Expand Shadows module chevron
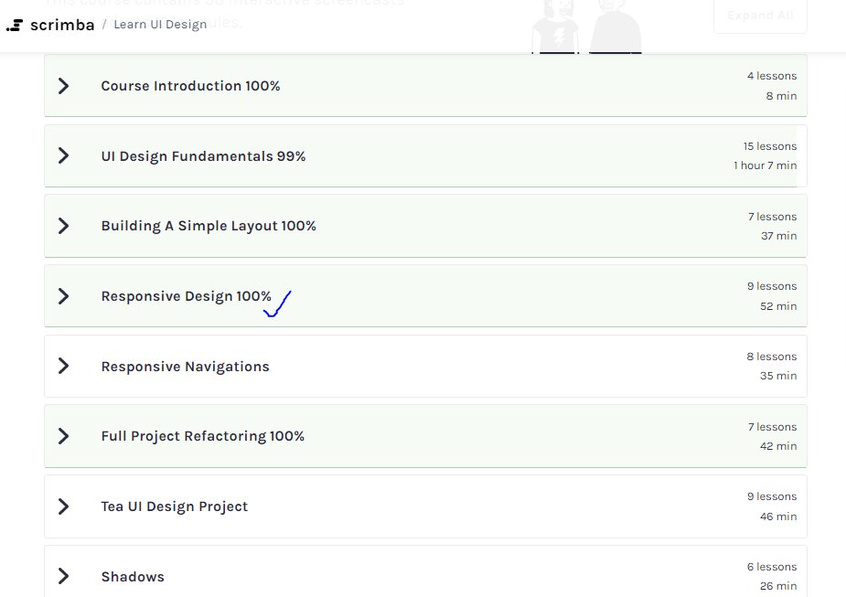The height and width of the screenshot is (597, 846). click(x=64, y=576)
